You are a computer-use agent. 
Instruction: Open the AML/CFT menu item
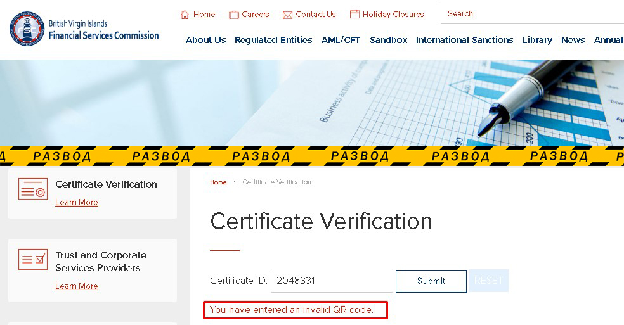tap(341, 40)
